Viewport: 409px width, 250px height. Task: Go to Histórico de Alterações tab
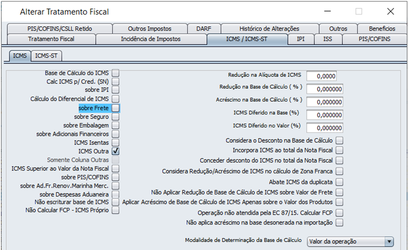[270, 28]
